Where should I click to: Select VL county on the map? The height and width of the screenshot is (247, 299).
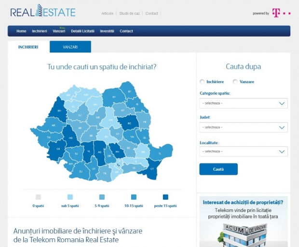coord(88,151)
